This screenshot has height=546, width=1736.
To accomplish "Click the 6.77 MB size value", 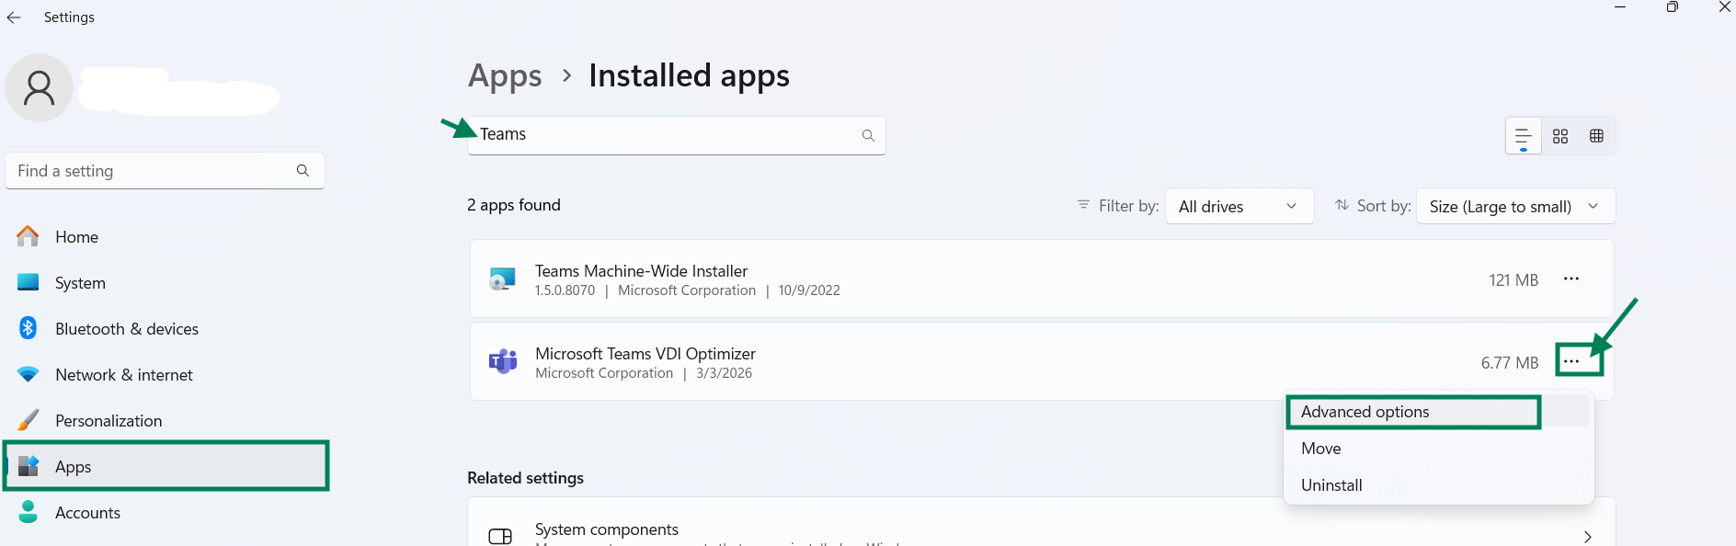I will click(1510, 363).
